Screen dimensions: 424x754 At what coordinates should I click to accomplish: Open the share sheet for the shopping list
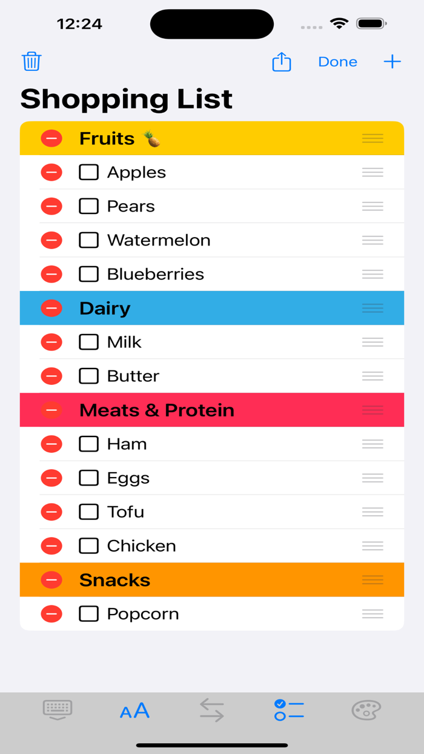281,61
